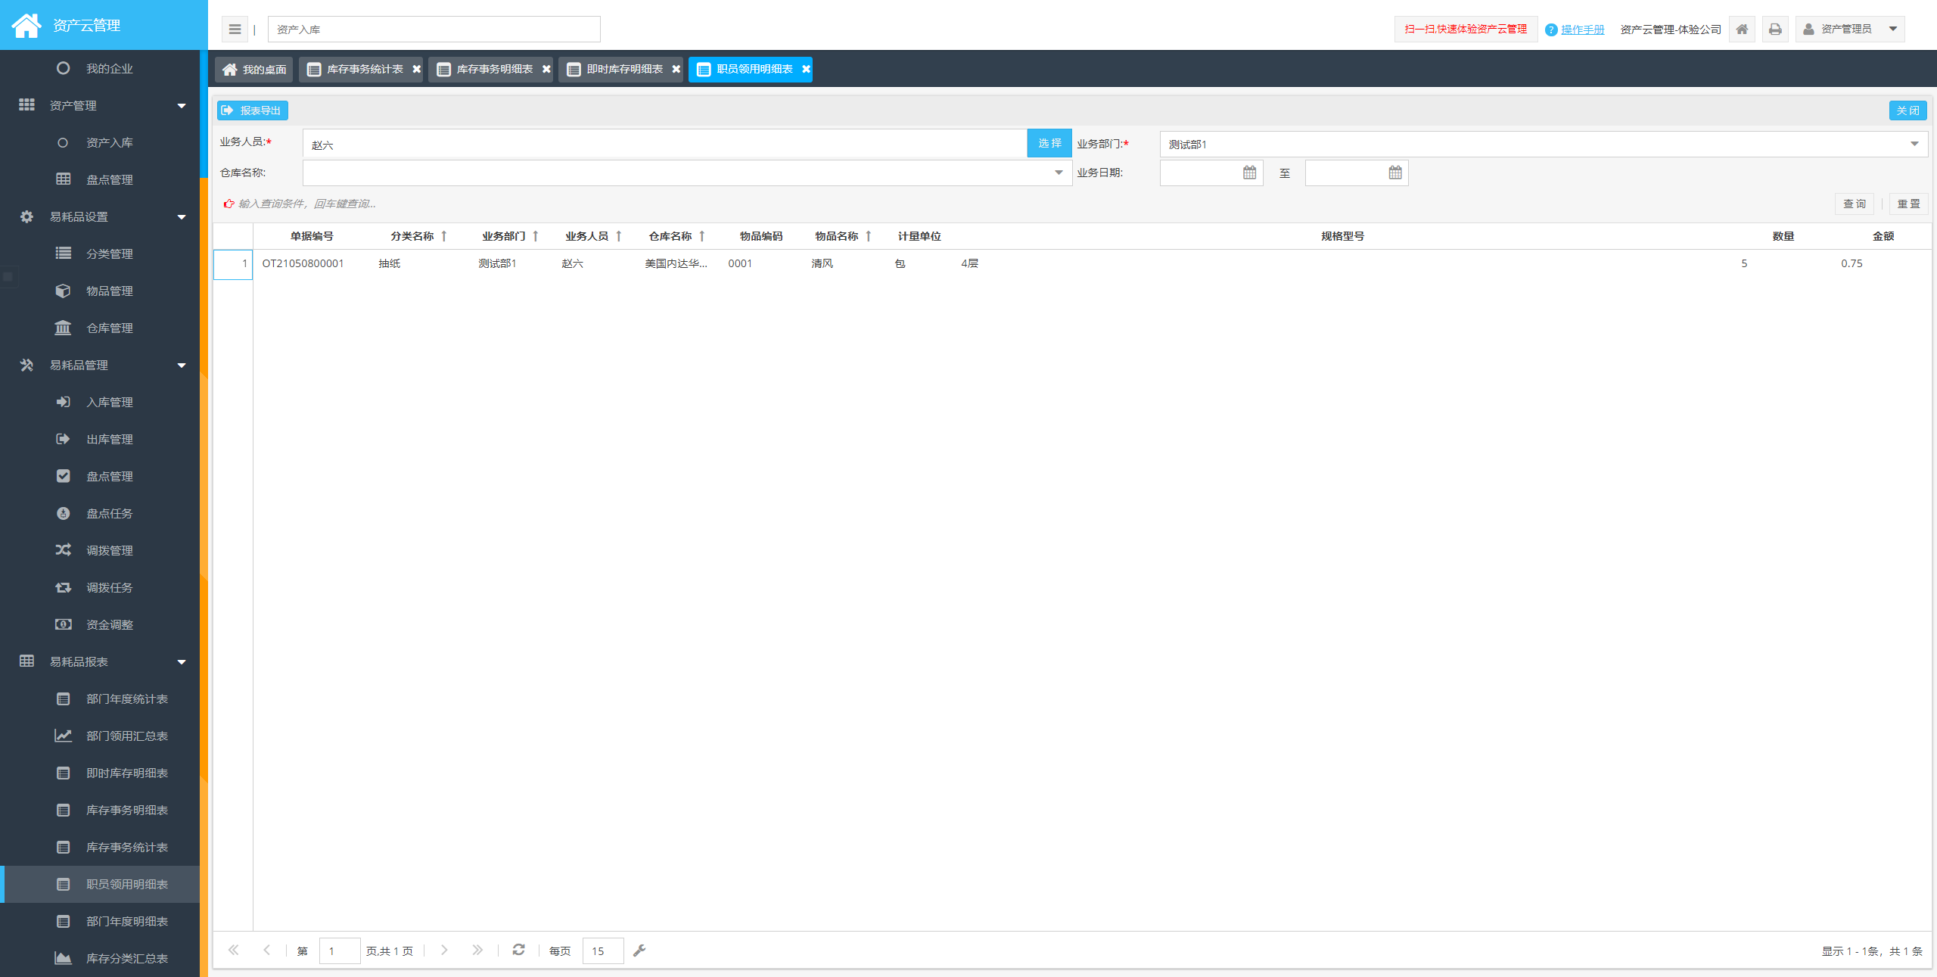
Task: Switch to 我的桌面 tab
Action: pyautogui.click(x=254, y=69)
